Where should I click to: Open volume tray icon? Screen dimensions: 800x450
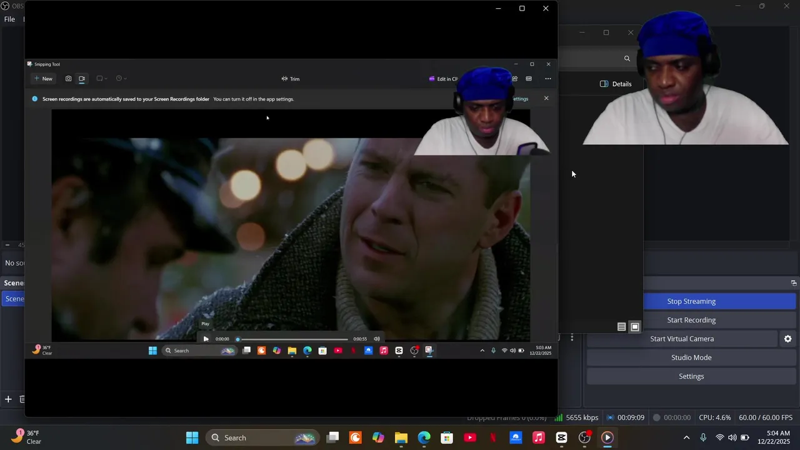[732, 437]
